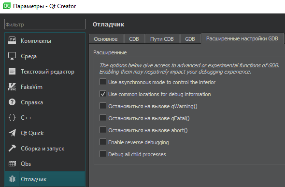
Task: Enable asynchronous mode to control the inferior
Action: [x=103, y=82]
